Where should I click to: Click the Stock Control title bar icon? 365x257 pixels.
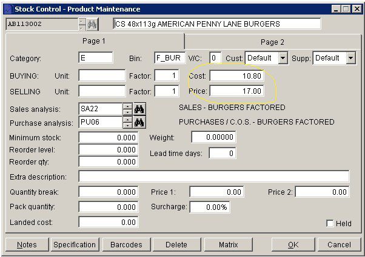tap(8, 9)
